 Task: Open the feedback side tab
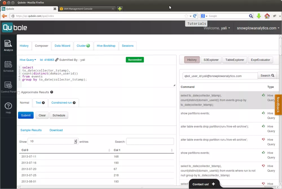pyautogui.click(x=278, y=105)
